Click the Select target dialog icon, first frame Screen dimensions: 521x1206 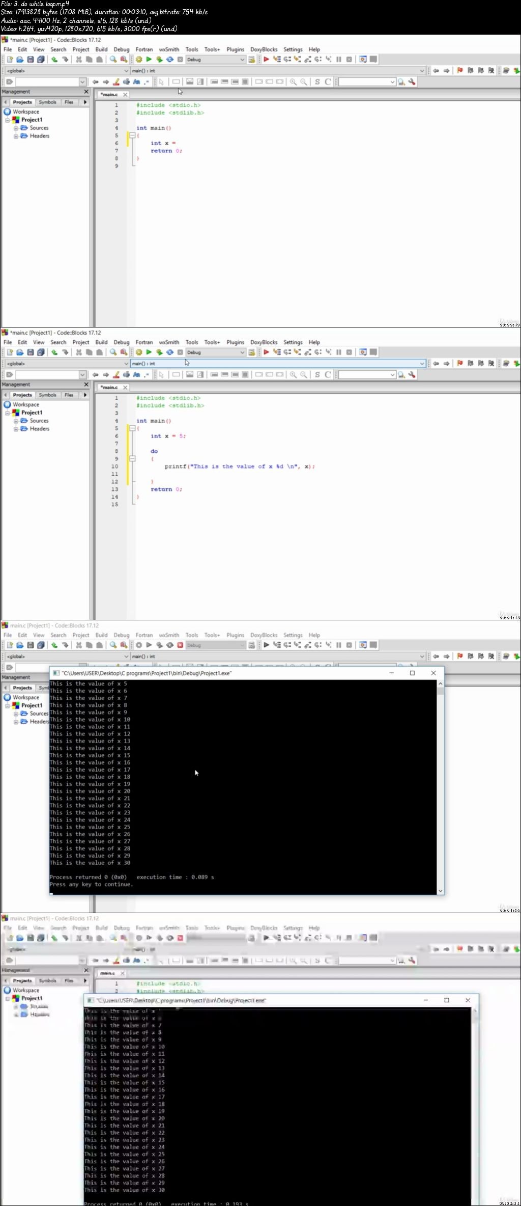tap(251, 60)
